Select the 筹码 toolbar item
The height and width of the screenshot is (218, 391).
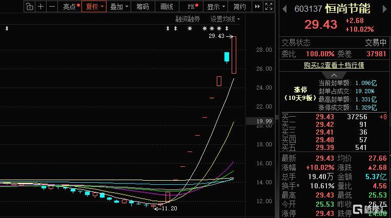[142, 7]
